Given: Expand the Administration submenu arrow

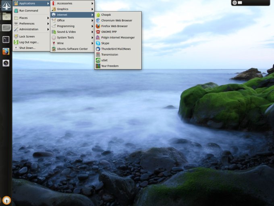Looking at the screenshot, I should click(48, 29).
